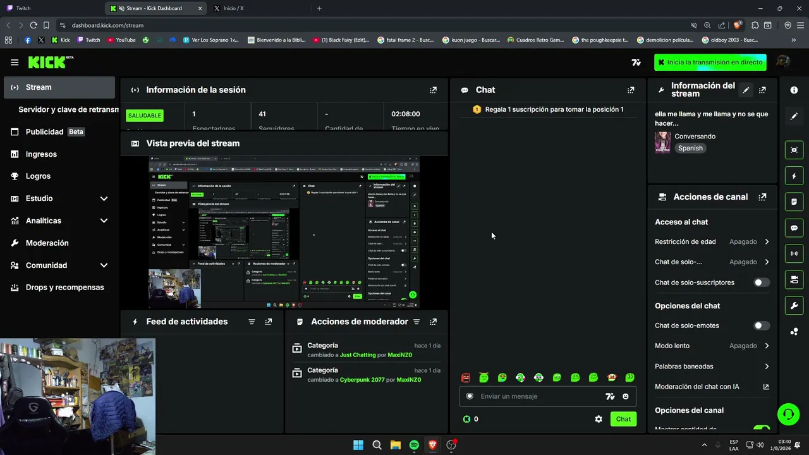Insert the red angry emote
Viewport: 809px width, 455px height.
(x=466, y=378)
